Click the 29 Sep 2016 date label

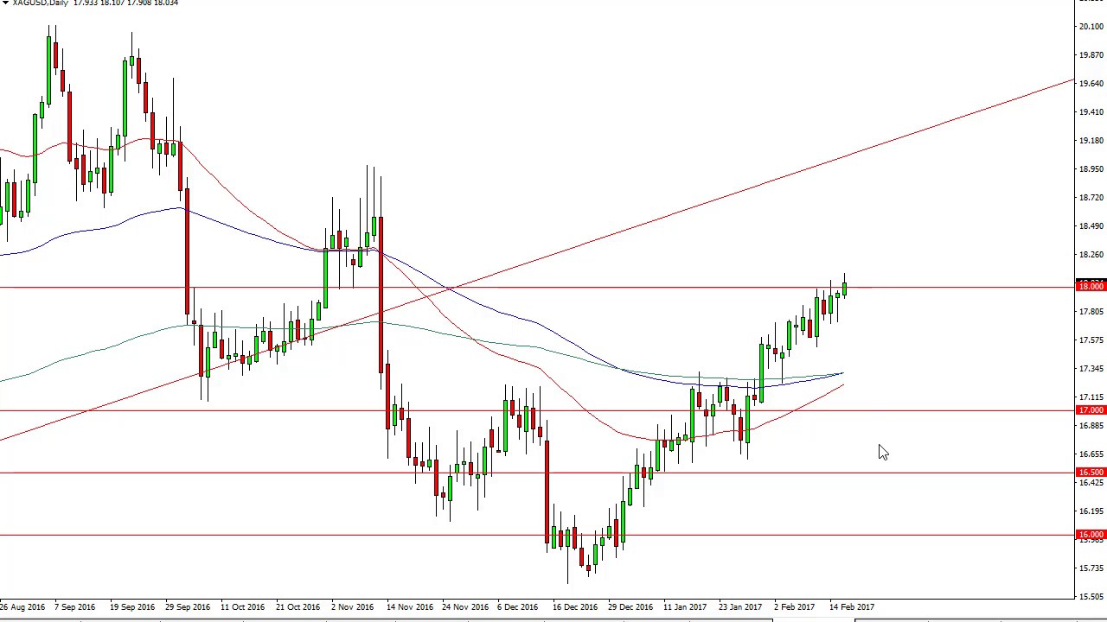click(x=187, y=607)
